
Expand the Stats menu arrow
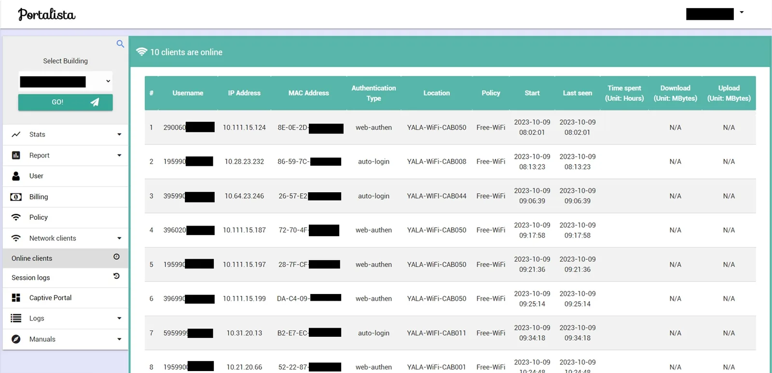click(x=119, y=134)
